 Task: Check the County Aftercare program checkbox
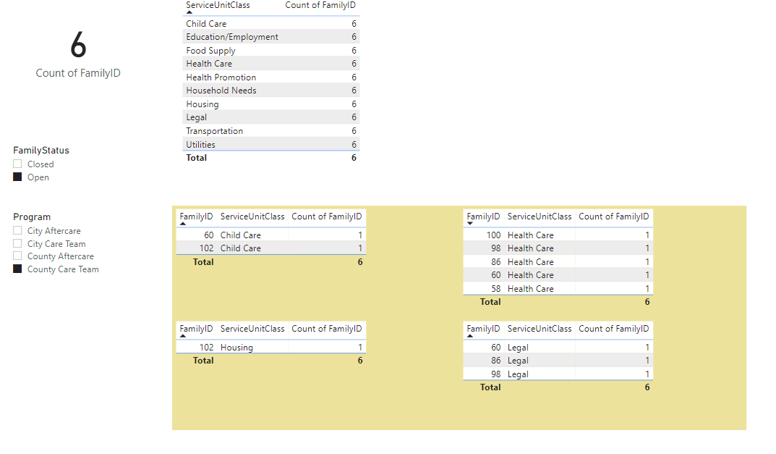[x=18, y=256]
